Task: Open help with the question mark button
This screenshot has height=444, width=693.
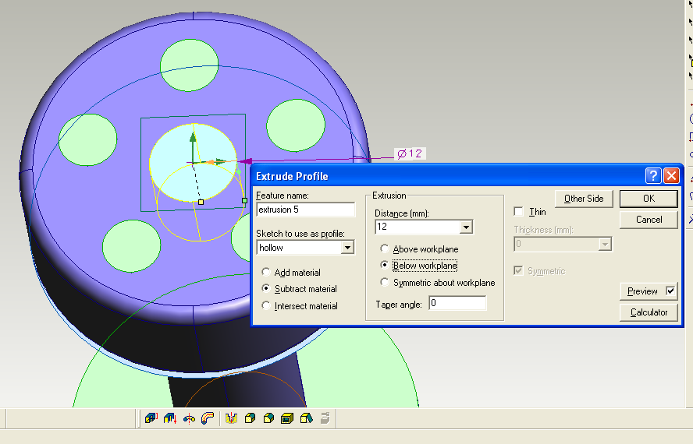Action: point(652,176)
